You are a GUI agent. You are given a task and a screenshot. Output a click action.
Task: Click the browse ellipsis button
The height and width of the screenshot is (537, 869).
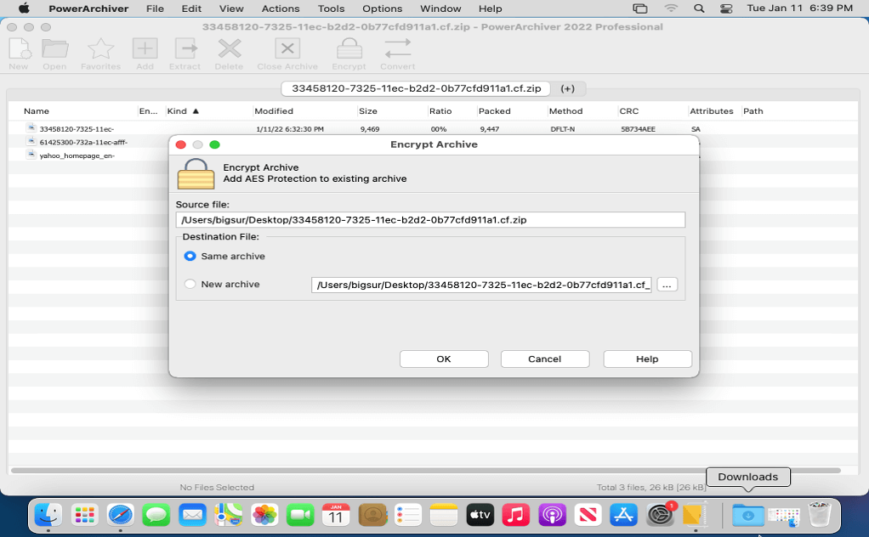(x=667, y=285)
